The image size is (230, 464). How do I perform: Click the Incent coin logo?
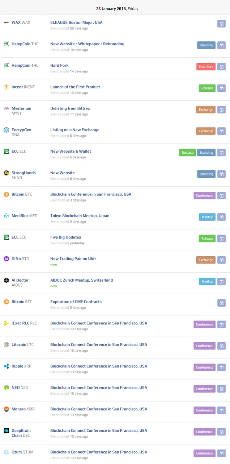click(x=6, y=87)
